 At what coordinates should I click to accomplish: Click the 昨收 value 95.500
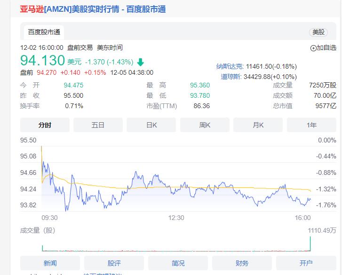(x=73, y=95)
